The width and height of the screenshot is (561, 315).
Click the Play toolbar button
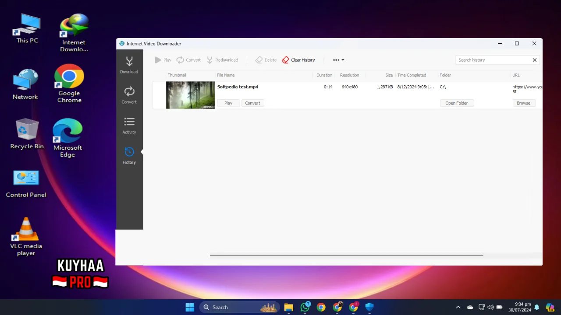point(163,60)
